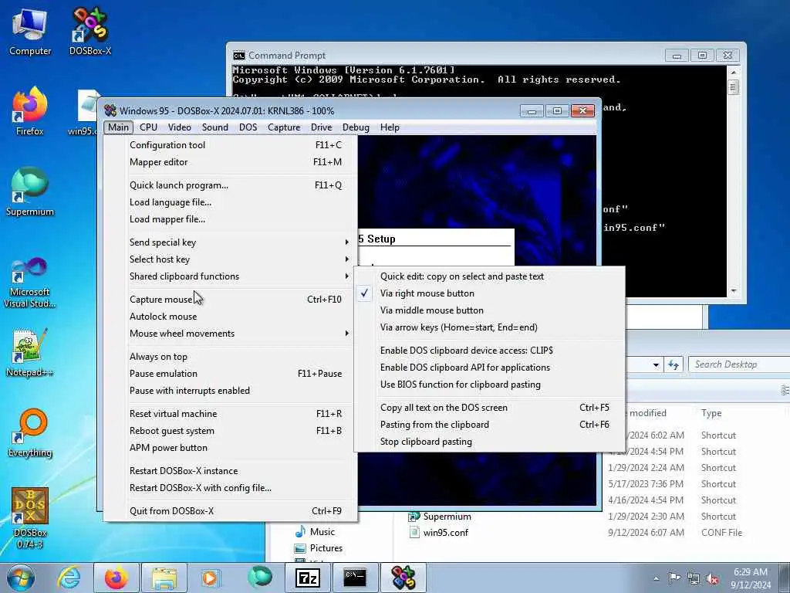Enable DOS clipboard API for applications
The image size is (790, 593).
click(489, 368)
